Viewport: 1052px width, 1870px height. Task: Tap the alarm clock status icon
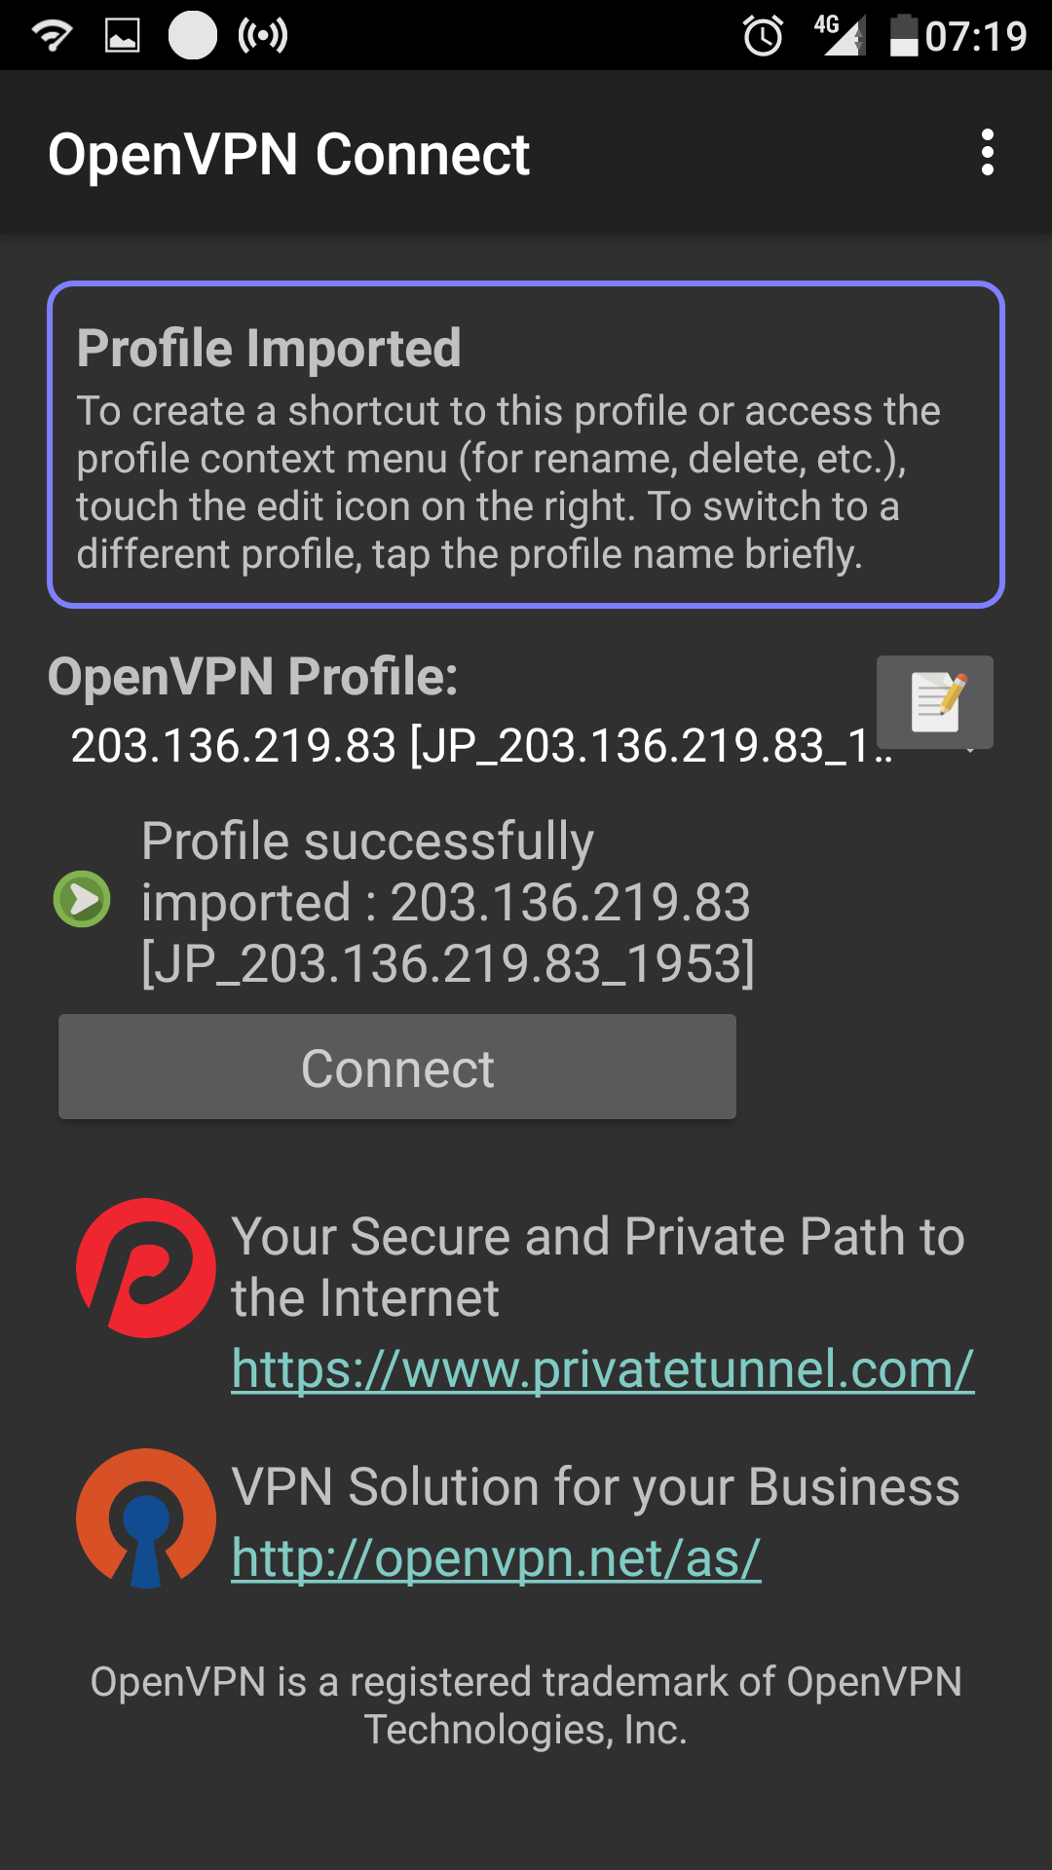point(763,37)
